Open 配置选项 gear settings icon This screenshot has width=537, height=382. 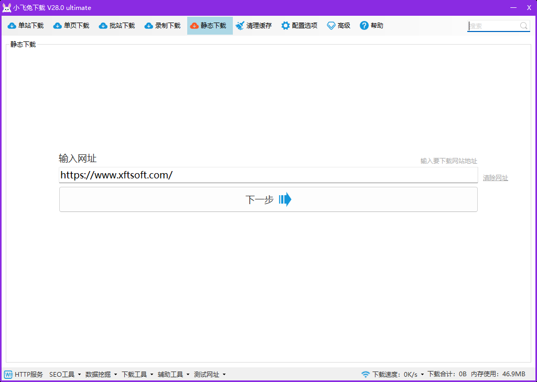tap(285, 26)
